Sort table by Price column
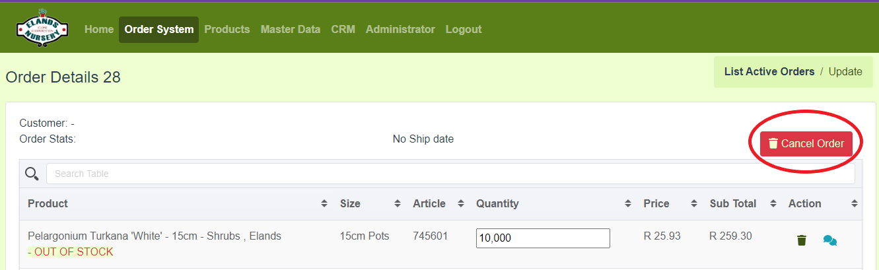Screen dimensions: 879x270 [694, 204]
